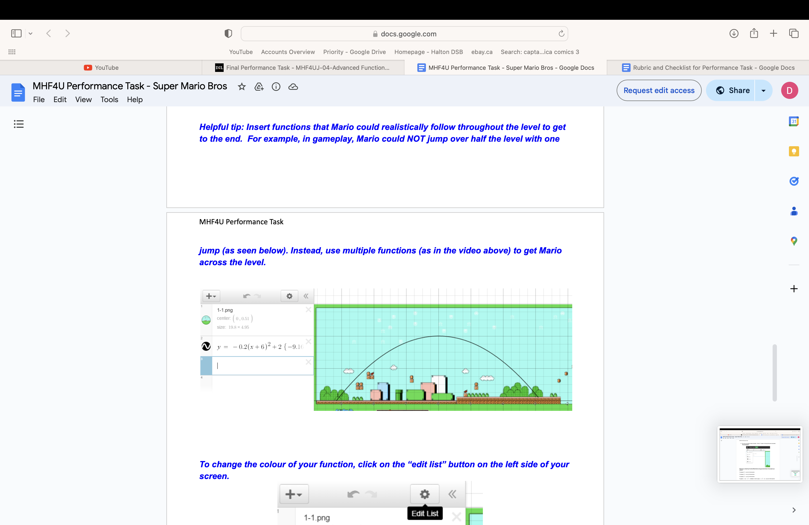This screenshot has width=809, height=525.
Task: Show the document outline
Action: coord(19,124)
